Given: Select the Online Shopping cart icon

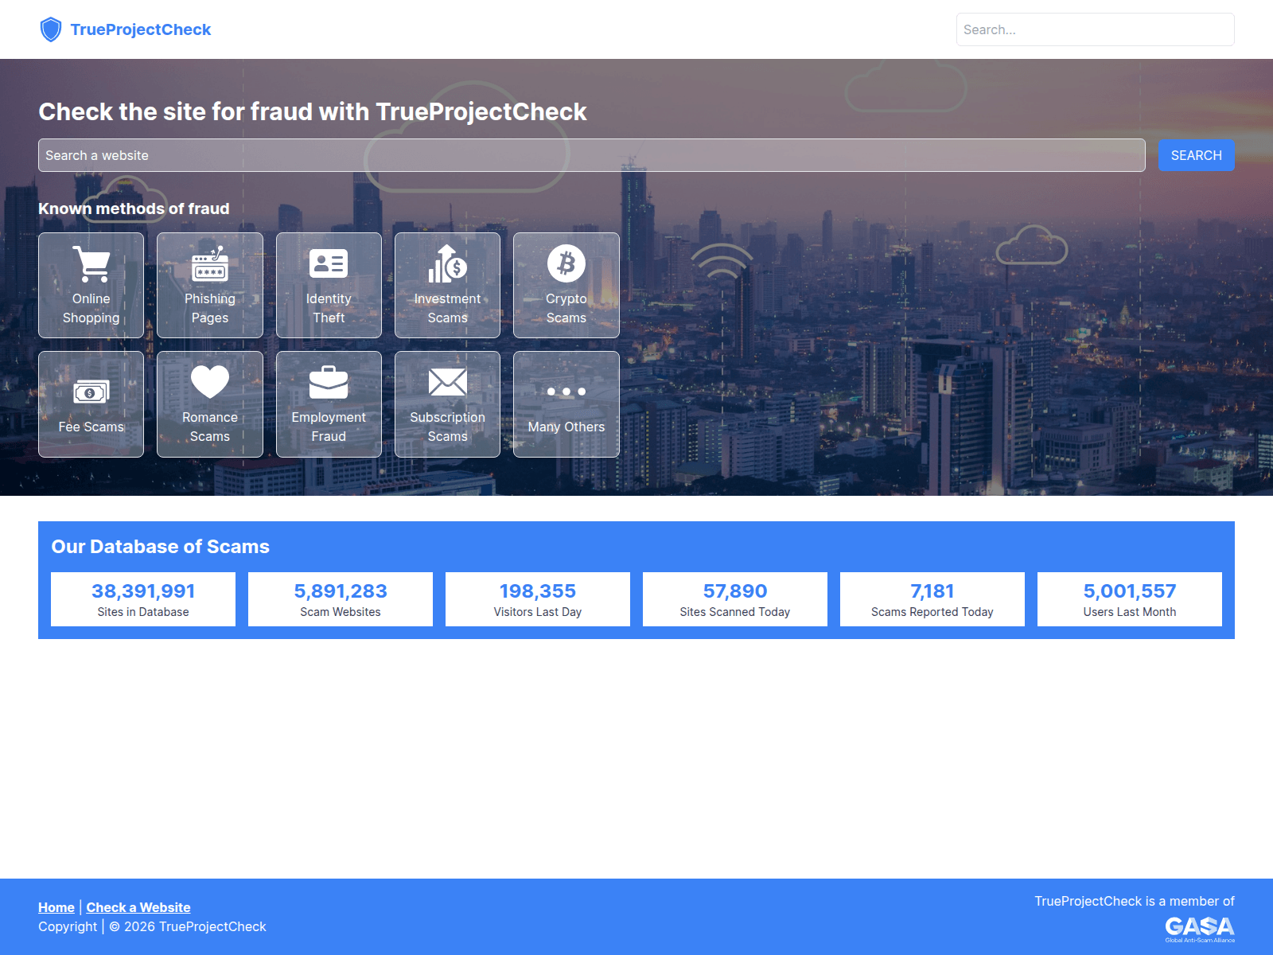Looking at the screenshot, I should (91, 264).
